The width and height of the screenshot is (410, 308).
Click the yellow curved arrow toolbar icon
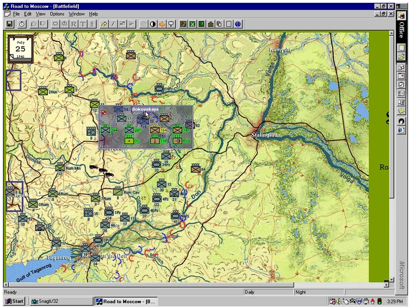click(x=104, y=24)
